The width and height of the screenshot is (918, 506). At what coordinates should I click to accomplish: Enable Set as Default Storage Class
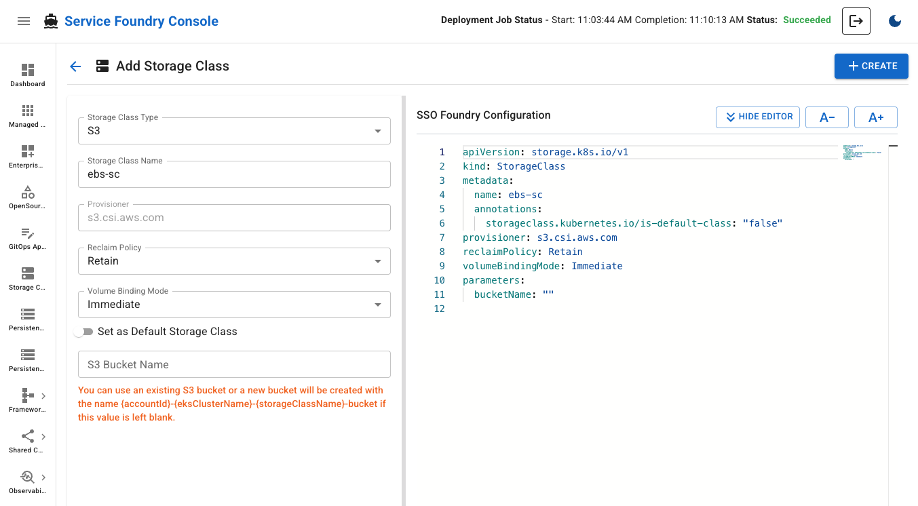click(84, 332)
